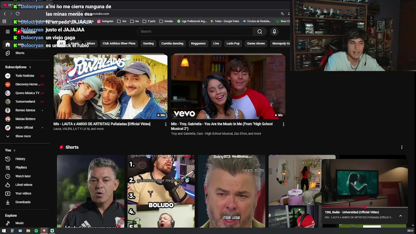The height and width of the screenshot is (234, 416).
Task: Open Discovery Home channel subscription
Action: point(25,84)
